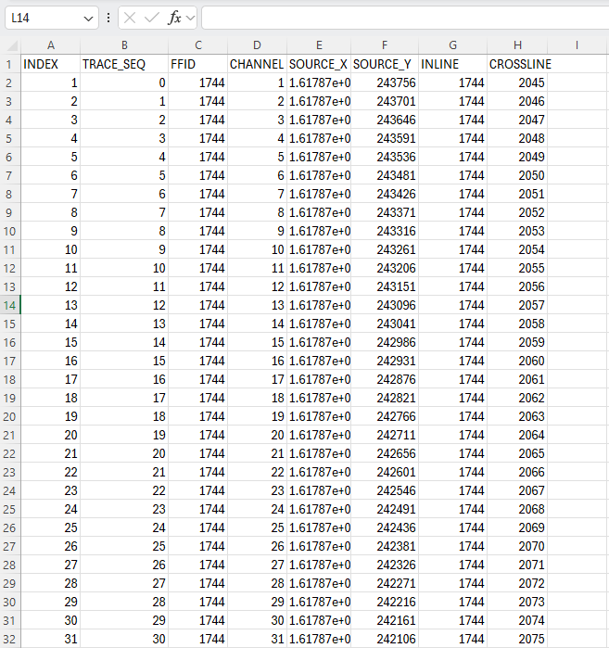Click CROSSLINE cell with value 2075
This screenshot has height=648, width=609.
pyautogui.click(x=517, y=639)
